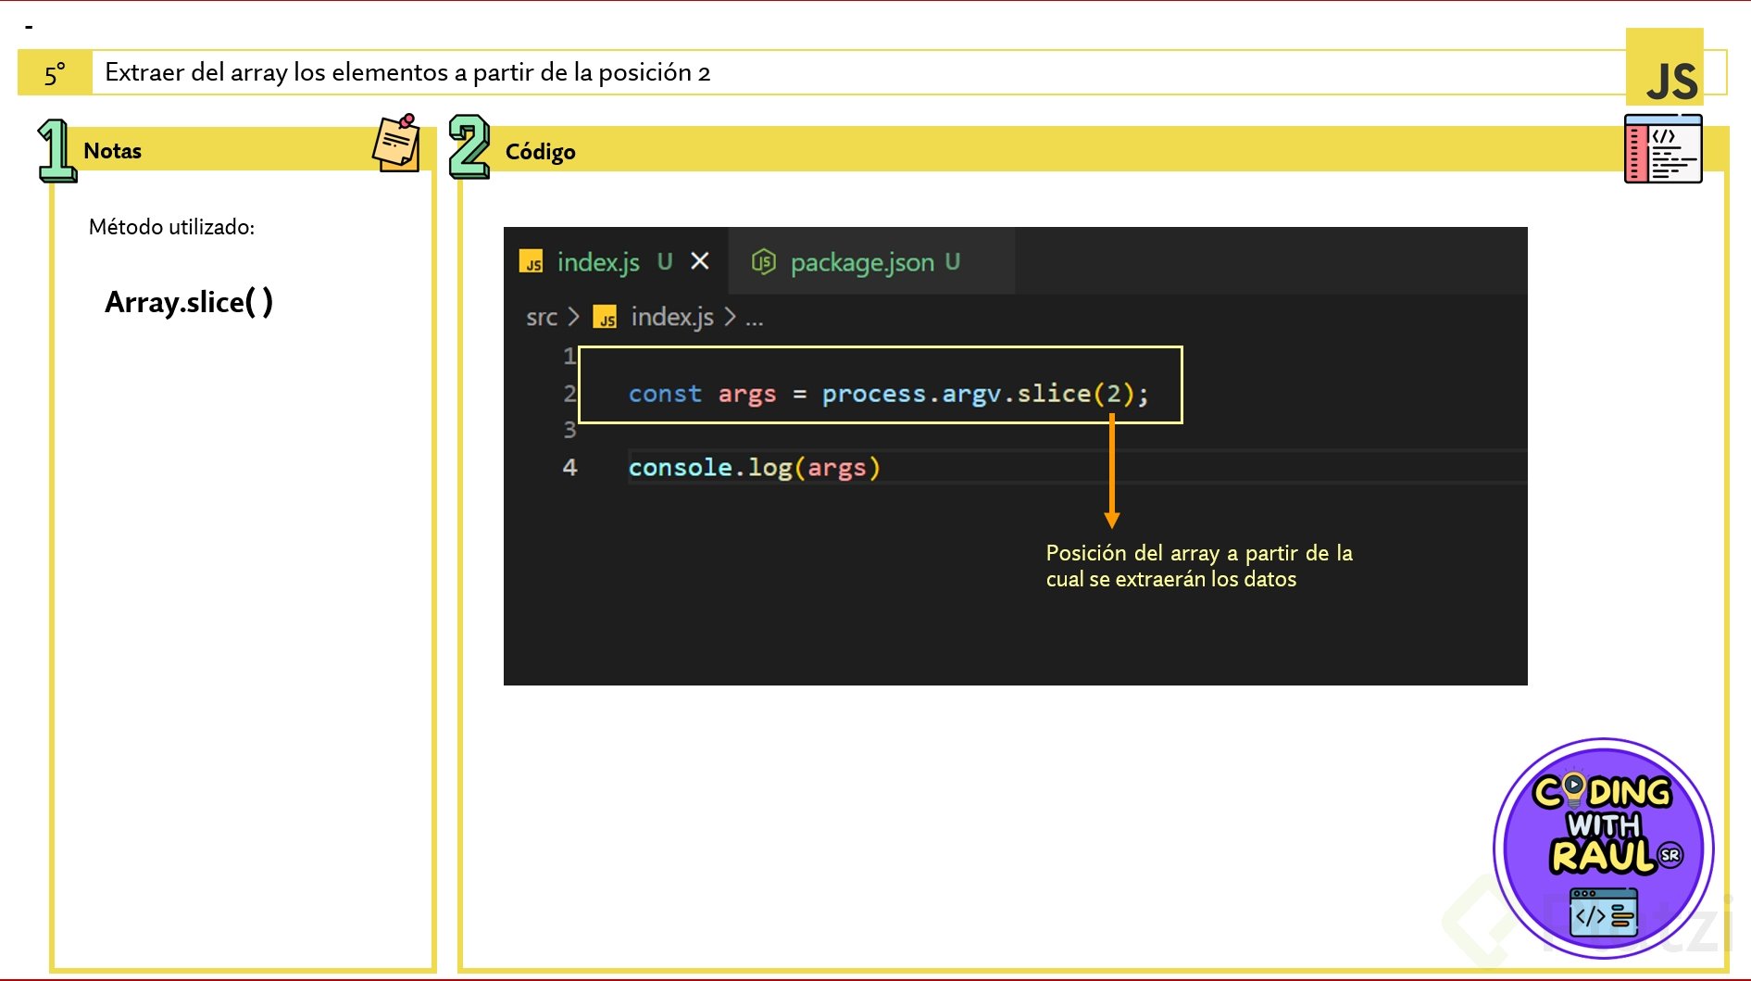
Task: Click the green number 1 icon
Action: 56,150
